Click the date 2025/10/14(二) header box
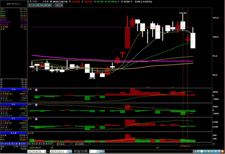 tap(13, 4)
